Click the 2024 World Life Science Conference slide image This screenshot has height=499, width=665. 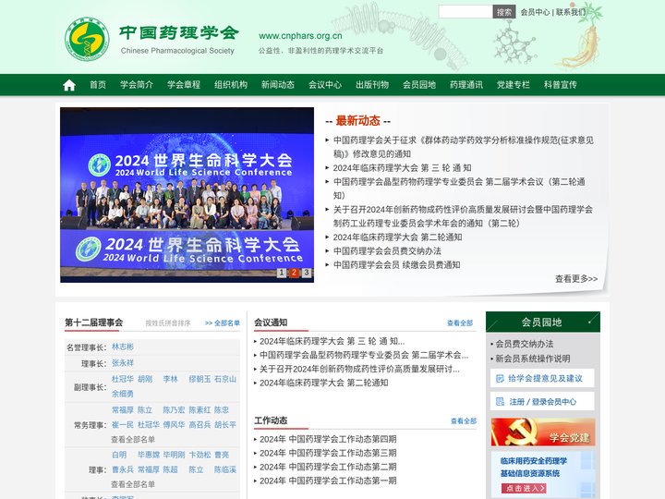[187, 195]
